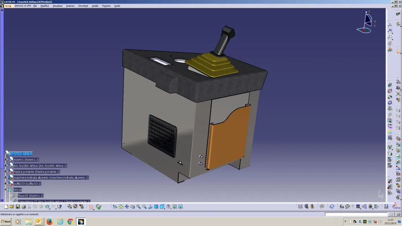Image resolution: width=402 pixels, height=226 pixels.
Task: Open the Strumenti menu
Action: point(83,6)
